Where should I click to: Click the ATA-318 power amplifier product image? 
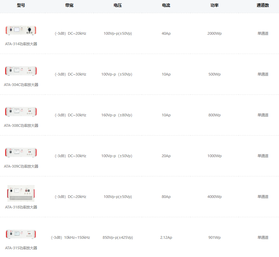(21, 193)
